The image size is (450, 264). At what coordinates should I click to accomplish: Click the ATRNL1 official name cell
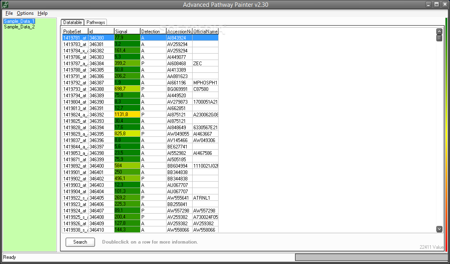(205, 198)
